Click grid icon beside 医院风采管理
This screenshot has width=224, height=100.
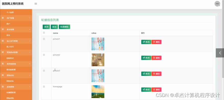(3, 52)
